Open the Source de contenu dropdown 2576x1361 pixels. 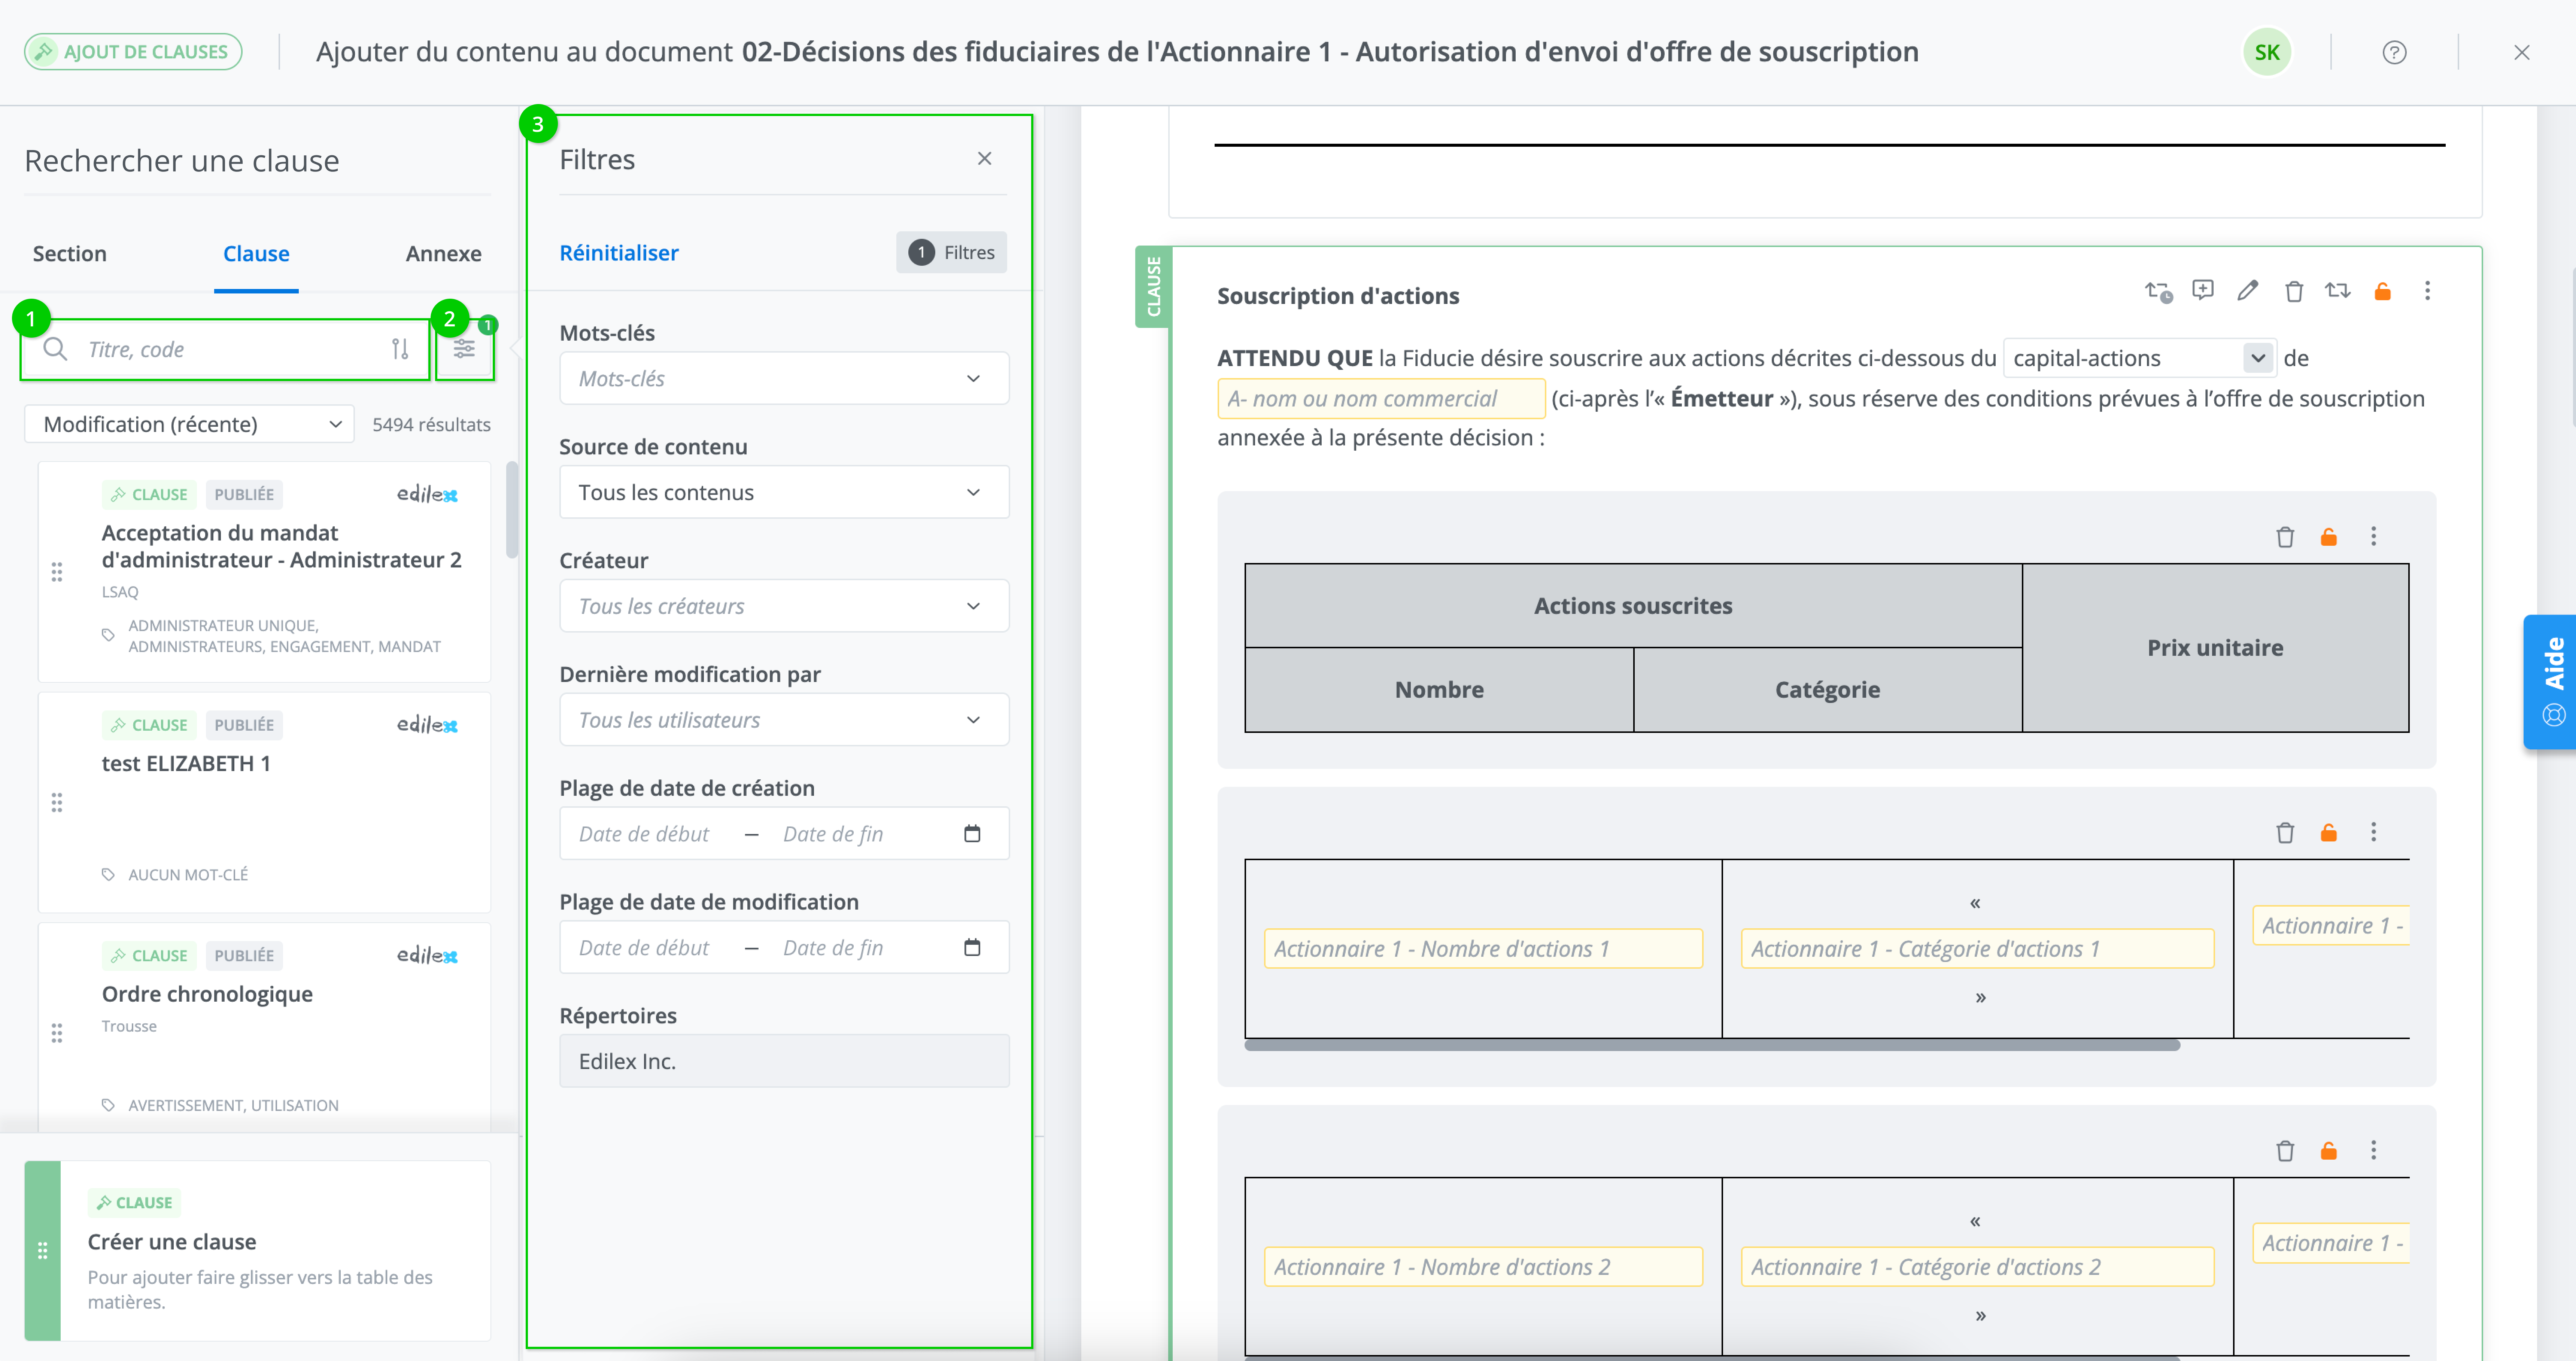pyautogui.click(x=784, y=492)
